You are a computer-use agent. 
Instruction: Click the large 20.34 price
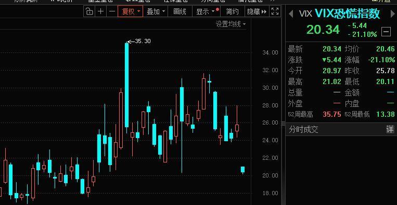(323, 30)
